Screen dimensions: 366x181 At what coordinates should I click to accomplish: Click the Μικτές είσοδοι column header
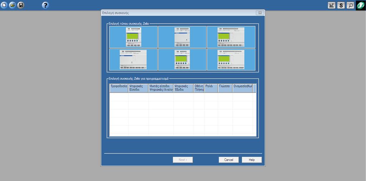coord(161,88)
